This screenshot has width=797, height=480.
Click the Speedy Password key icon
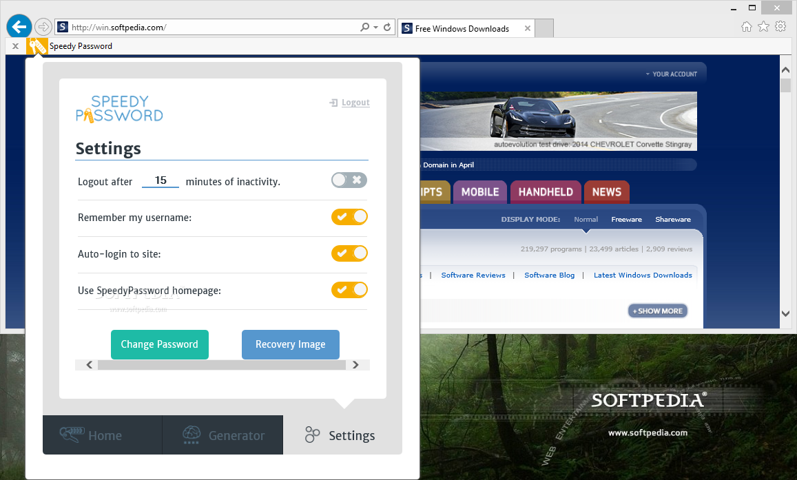37,46
